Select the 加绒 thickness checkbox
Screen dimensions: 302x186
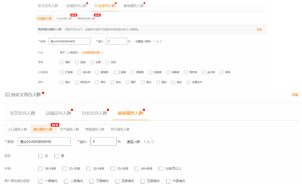[107, 62]
